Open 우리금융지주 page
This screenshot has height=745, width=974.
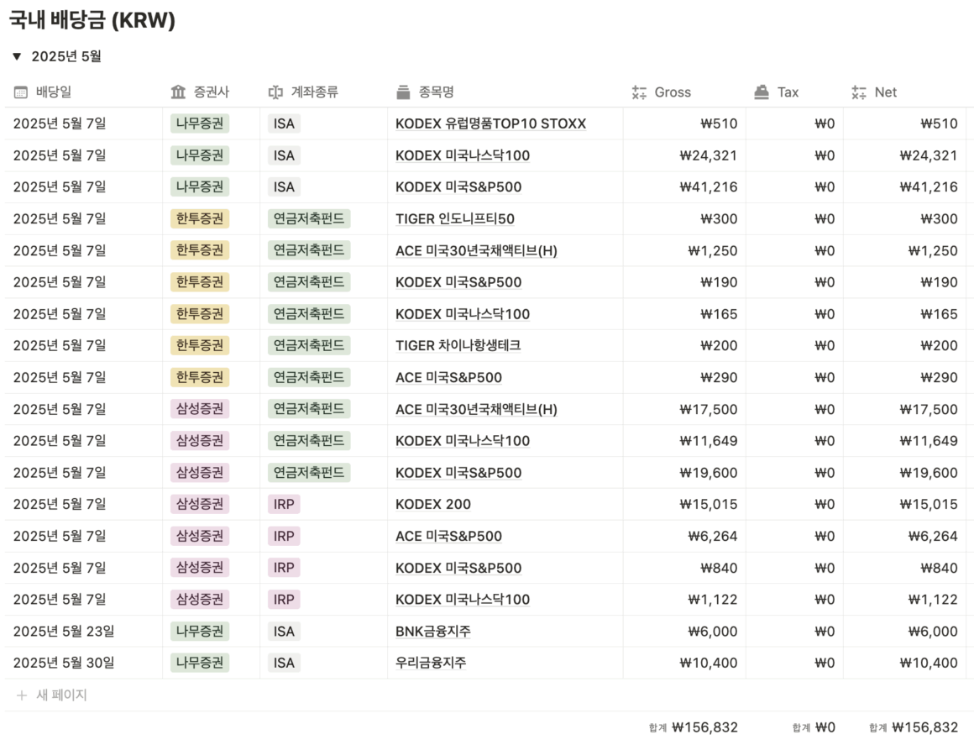(x=431, y=663)
